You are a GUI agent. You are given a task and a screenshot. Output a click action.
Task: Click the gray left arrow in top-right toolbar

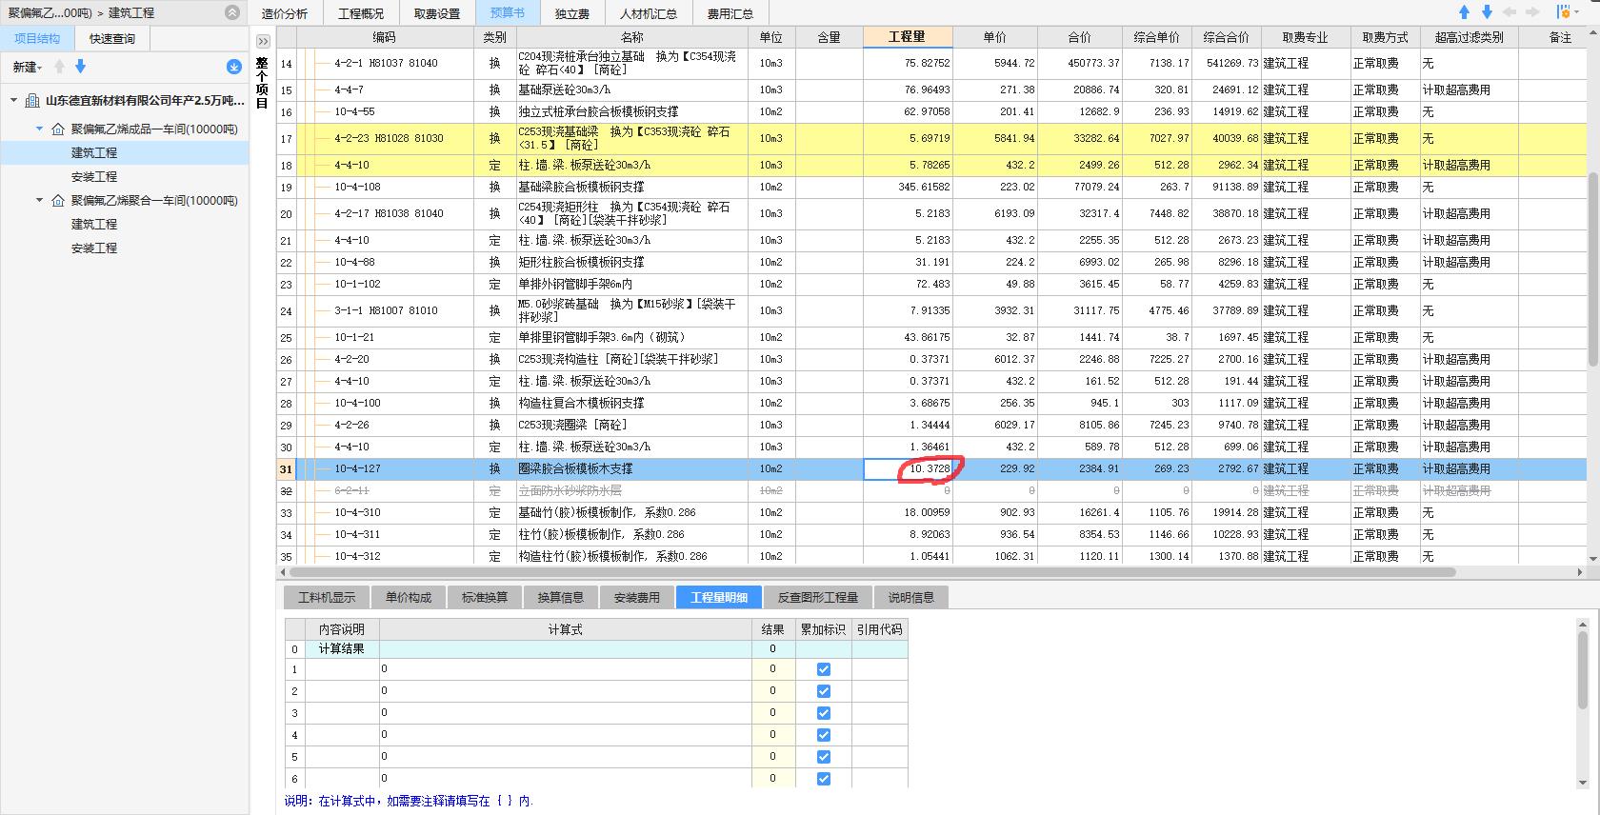coord(1510,12)
